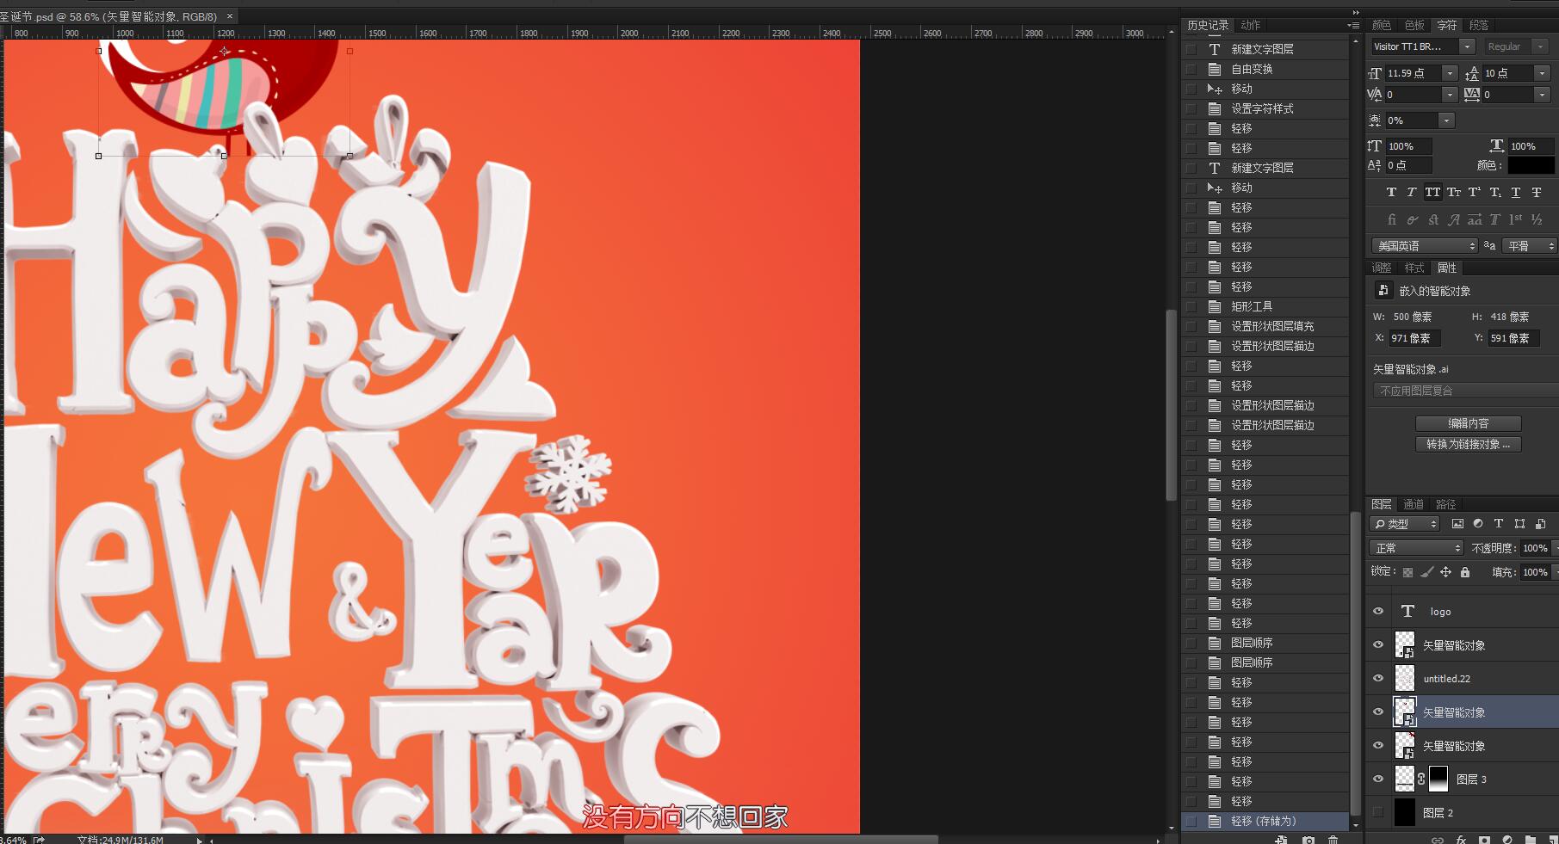Switch to the 通道 tab
The width and height of the screenshot is (1559, 844).
(1414, 504)
